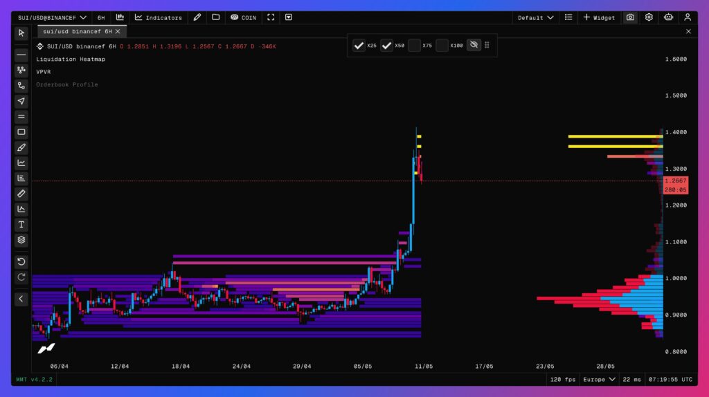Click the COIN button

point(243,17)
